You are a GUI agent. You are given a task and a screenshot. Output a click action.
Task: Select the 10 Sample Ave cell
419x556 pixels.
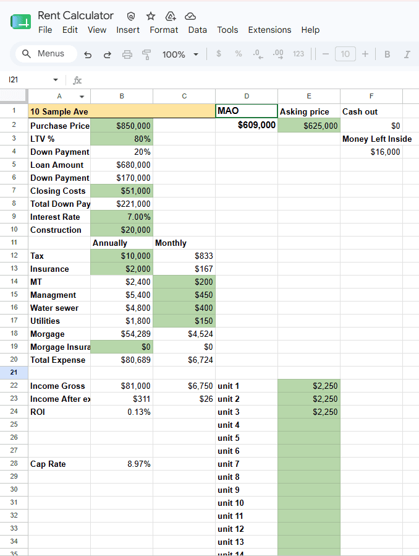(122, 111)
